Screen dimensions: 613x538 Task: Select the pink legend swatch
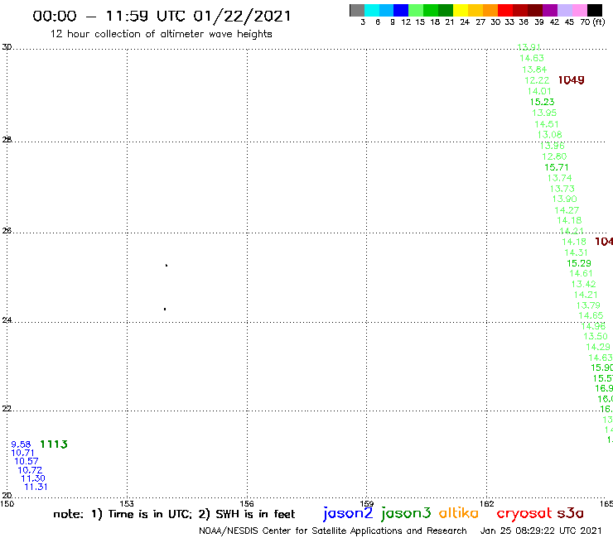pos(580,10)
